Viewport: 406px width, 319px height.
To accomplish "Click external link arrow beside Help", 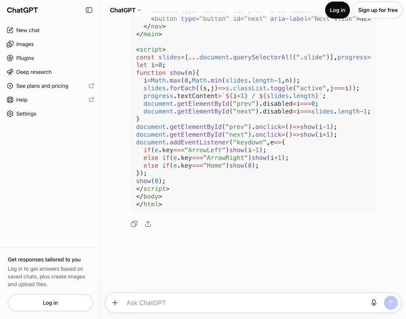I will (x=91, y=100).
